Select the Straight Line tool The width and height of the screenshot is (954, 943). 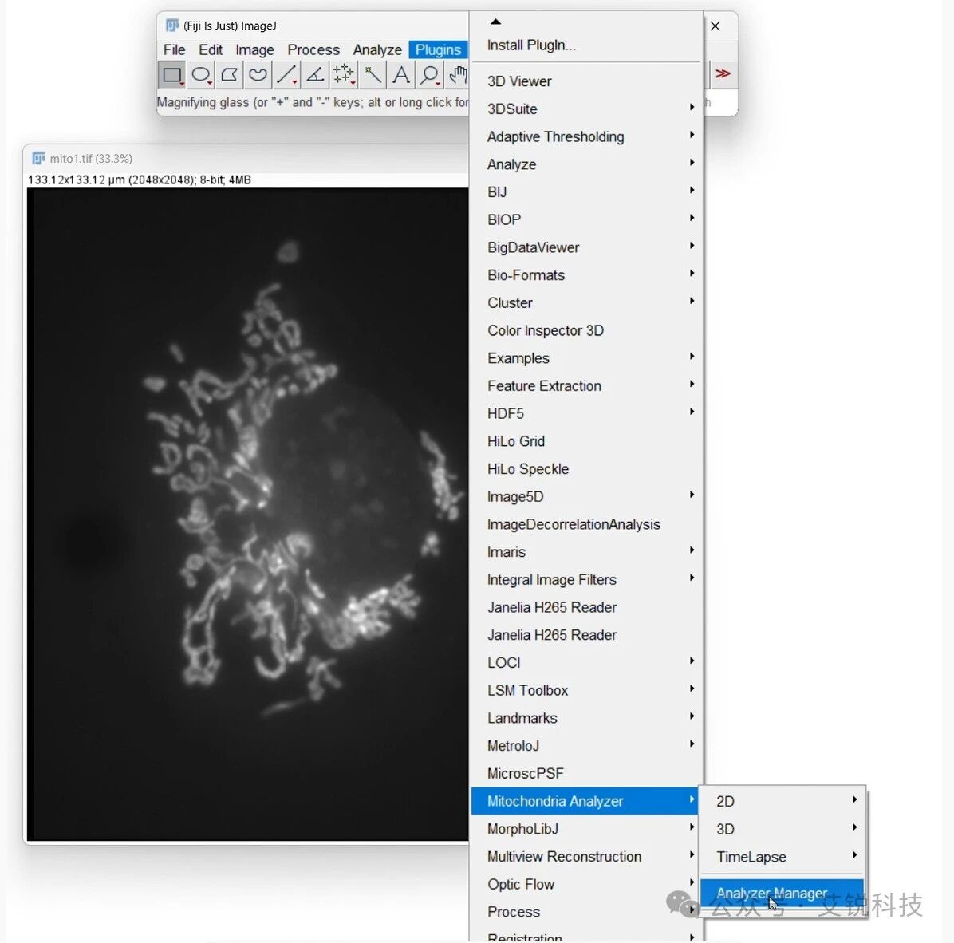click(x=286, y=75)
